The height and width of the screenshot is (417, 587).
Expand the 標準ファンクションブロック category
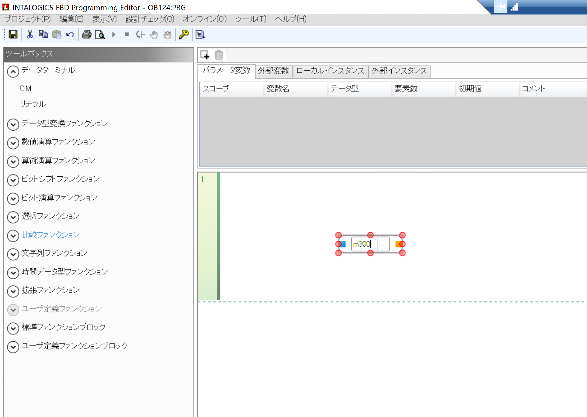tap(13, 328)
